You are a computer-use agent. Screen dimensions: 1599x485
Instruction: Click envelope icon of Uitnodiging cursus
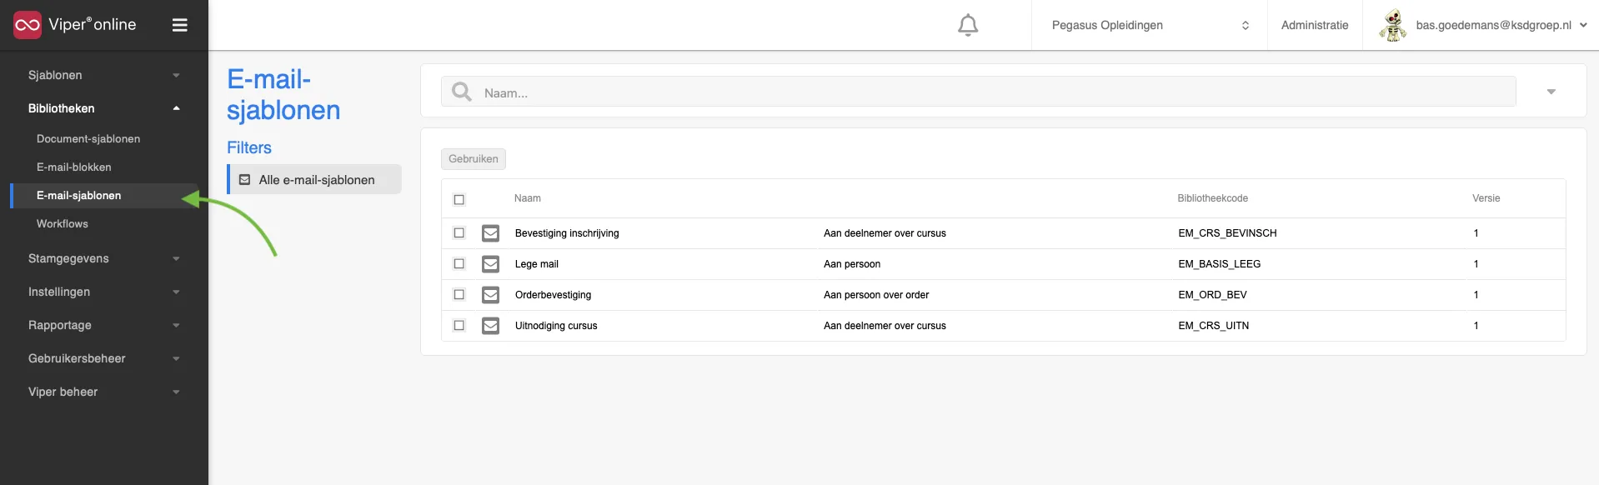pos(491,326)
